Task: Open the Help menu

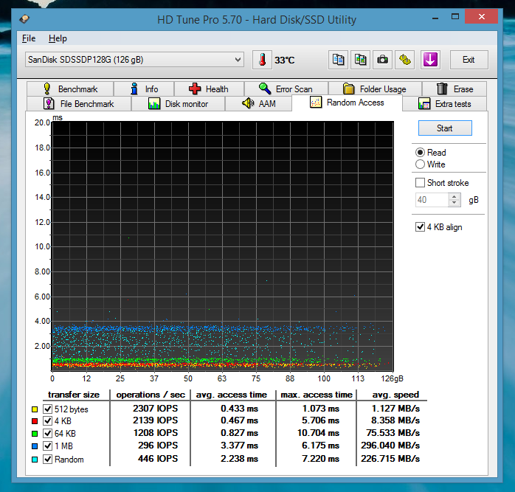Action: [x=58, y=38]
